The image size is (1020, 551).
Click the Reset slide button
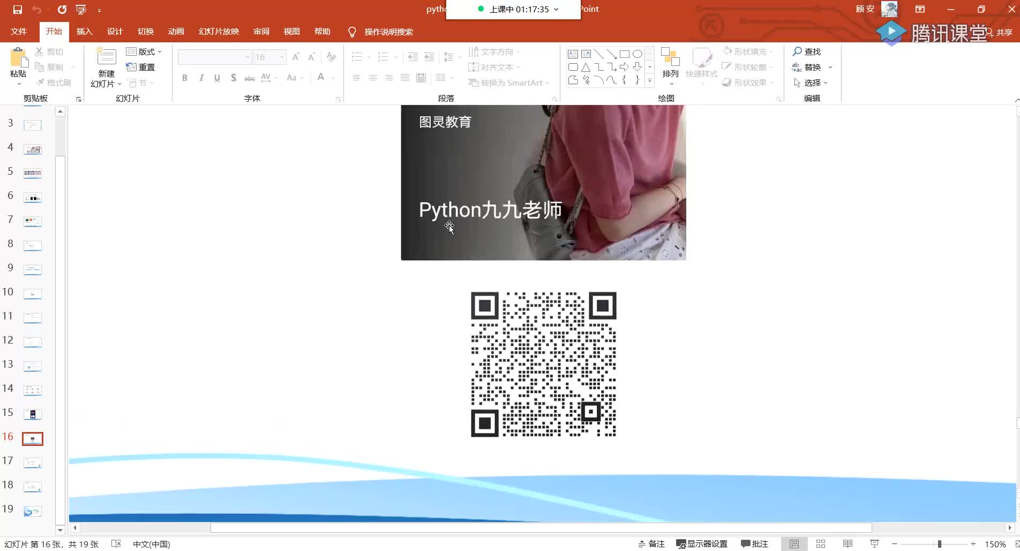point(140,67)
